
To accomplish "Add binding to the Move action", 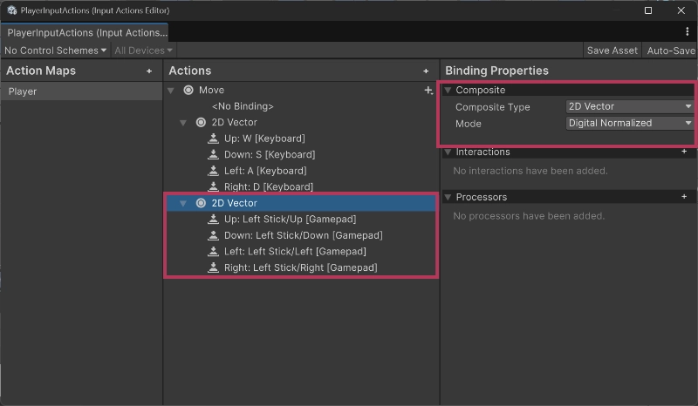I will 428,91.
